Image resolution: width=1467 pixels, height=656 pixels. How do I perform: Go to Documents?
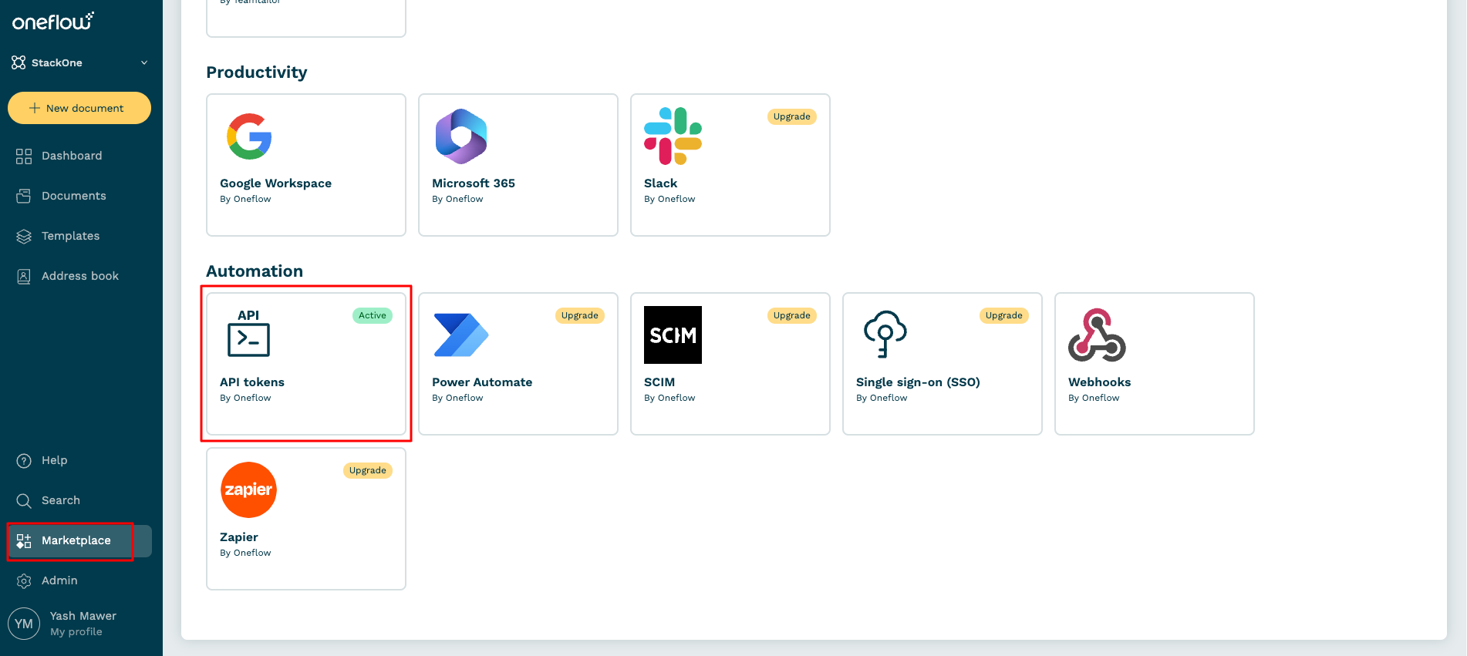pyautogui.click(x=74, y=196)
